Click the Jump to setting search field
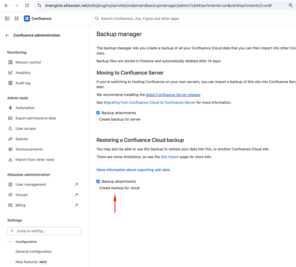296x267 pixels. pyautogui.click(x=44, y=231)
